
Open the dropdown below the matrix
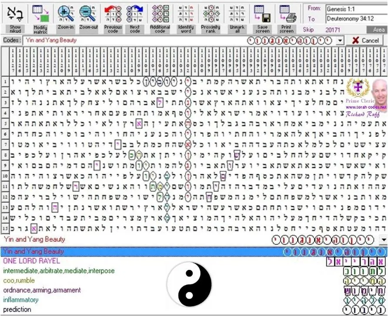pyautogui.click(x=384, y=239)
